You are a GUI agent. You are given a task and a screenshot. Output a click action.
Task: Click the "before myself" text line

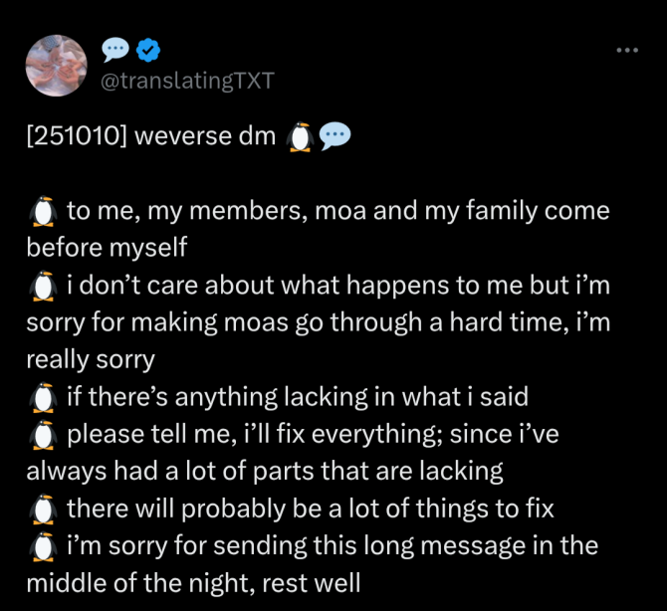(107, 249)
